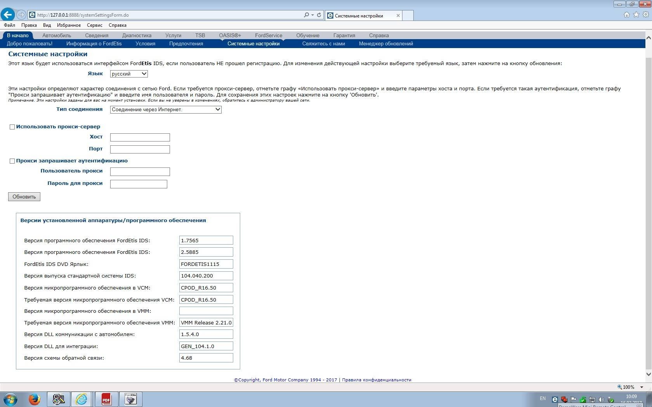Click the page refresh icon

(319, 15)
